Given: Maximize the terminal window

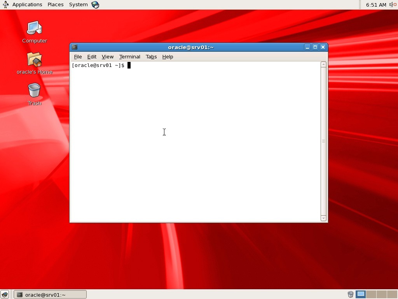Looking at the screenshot, I should [315, 47].
